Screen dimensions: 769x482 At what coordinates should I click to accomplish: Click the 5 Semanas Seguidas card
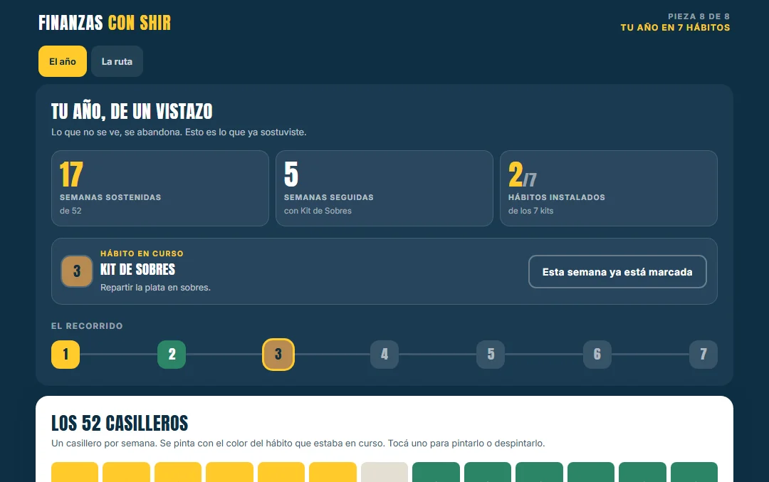click(384, 188)
